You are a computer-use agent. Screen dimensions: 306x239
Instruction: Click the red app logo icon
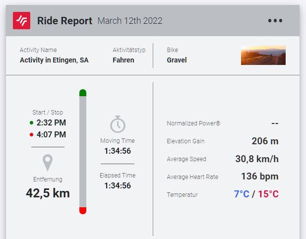point(21,20)
